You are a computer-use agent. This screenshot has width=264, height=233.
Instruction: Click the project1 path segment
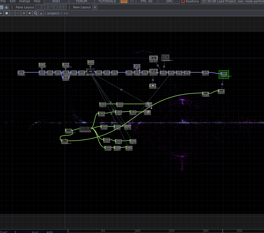(x=53, y=13)
